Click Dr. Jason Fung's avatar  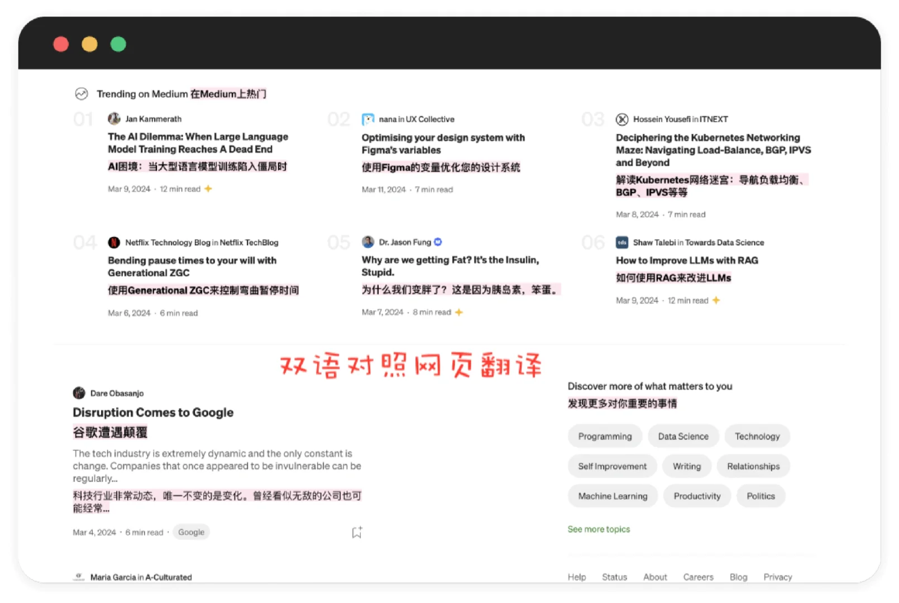point(368,242)
